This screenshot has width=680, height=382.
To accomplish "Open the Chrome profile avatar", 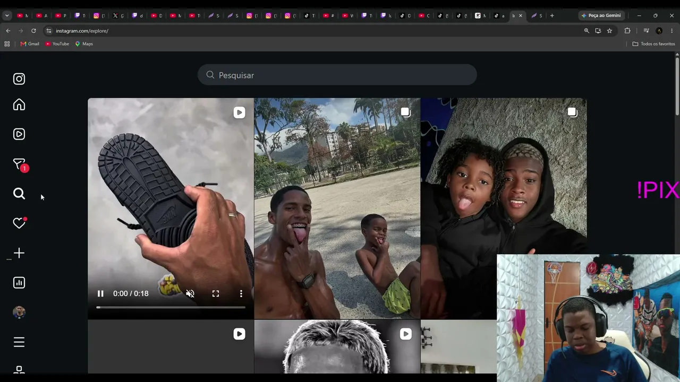I will point(659,31).
